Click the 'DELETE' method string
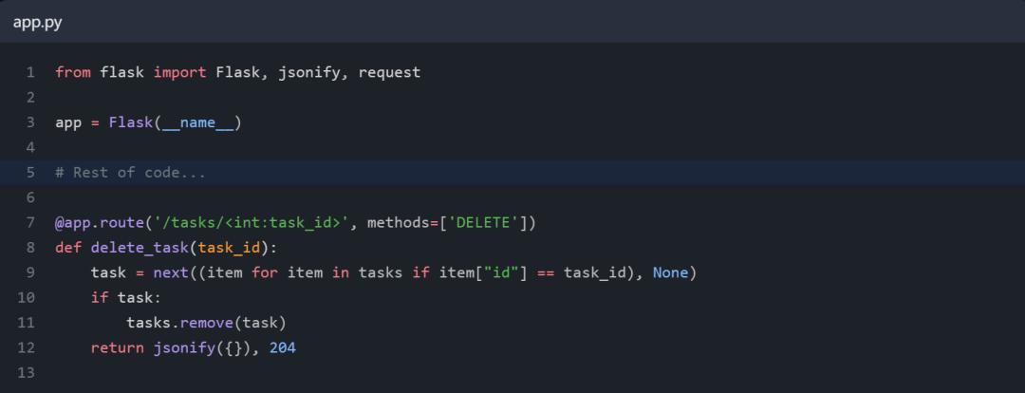 point(486,223)
